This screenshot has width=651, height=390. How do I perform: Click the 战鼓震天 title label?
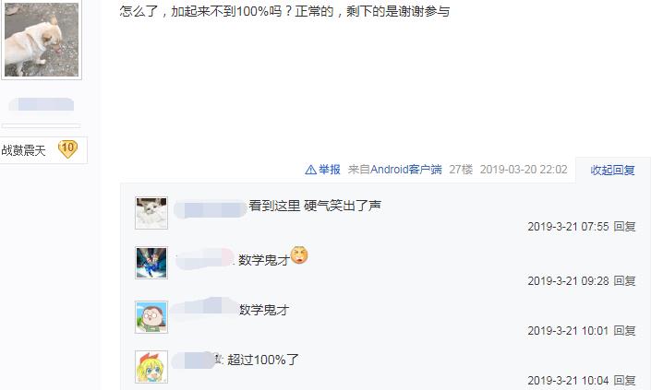(x=23, y=150)
